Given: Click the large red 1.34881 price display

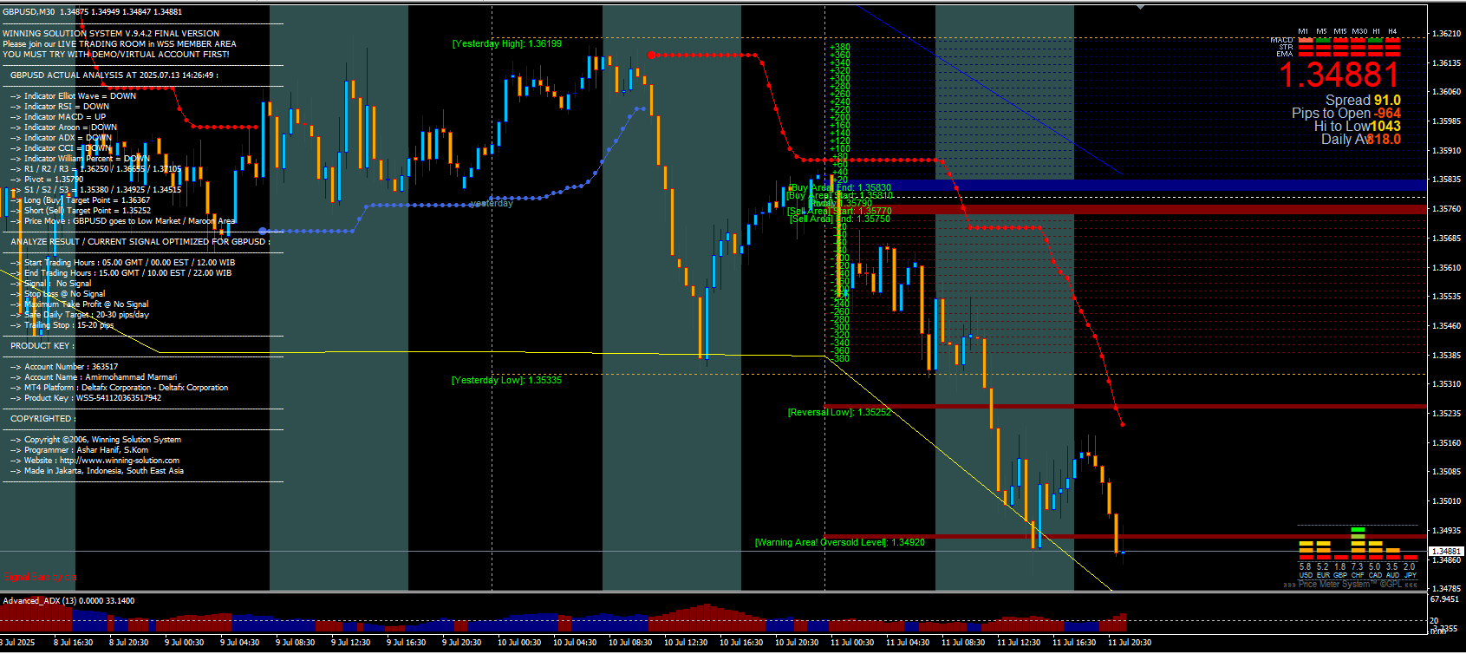Looking at the screenshot, I should pos(1339,75).
